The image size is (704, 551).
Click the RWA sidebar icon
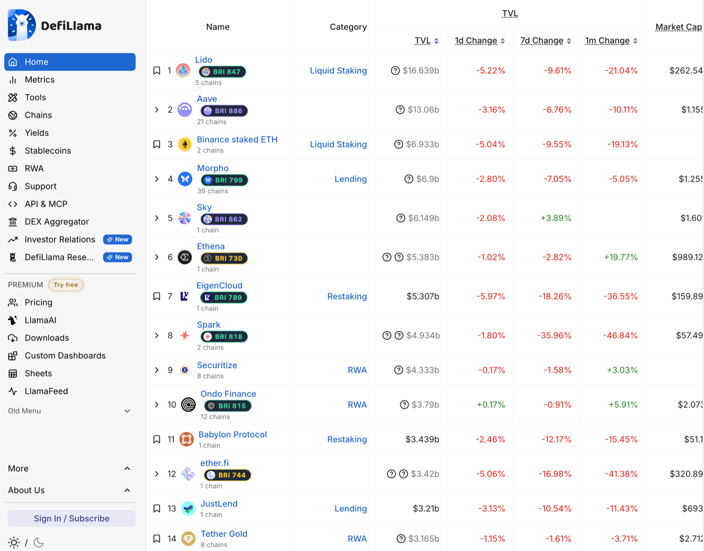[x=13, y=168]
